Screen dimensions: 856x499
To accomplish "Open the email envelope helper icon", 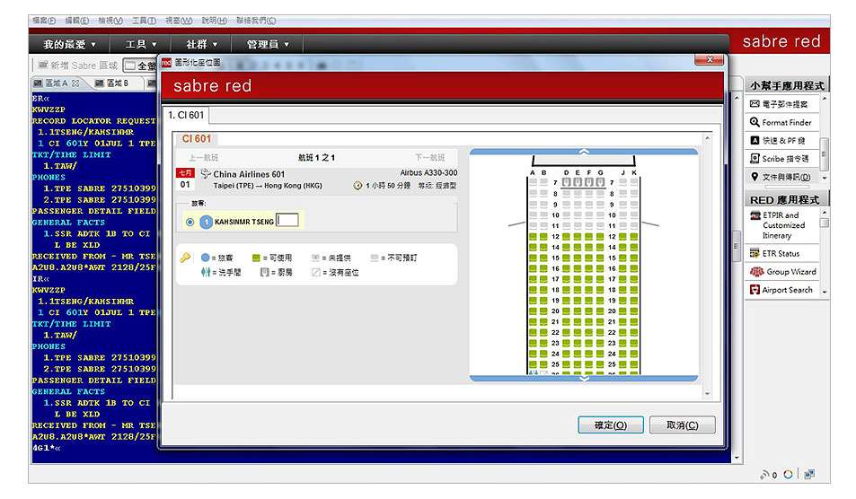I will (x=755, y=103).
